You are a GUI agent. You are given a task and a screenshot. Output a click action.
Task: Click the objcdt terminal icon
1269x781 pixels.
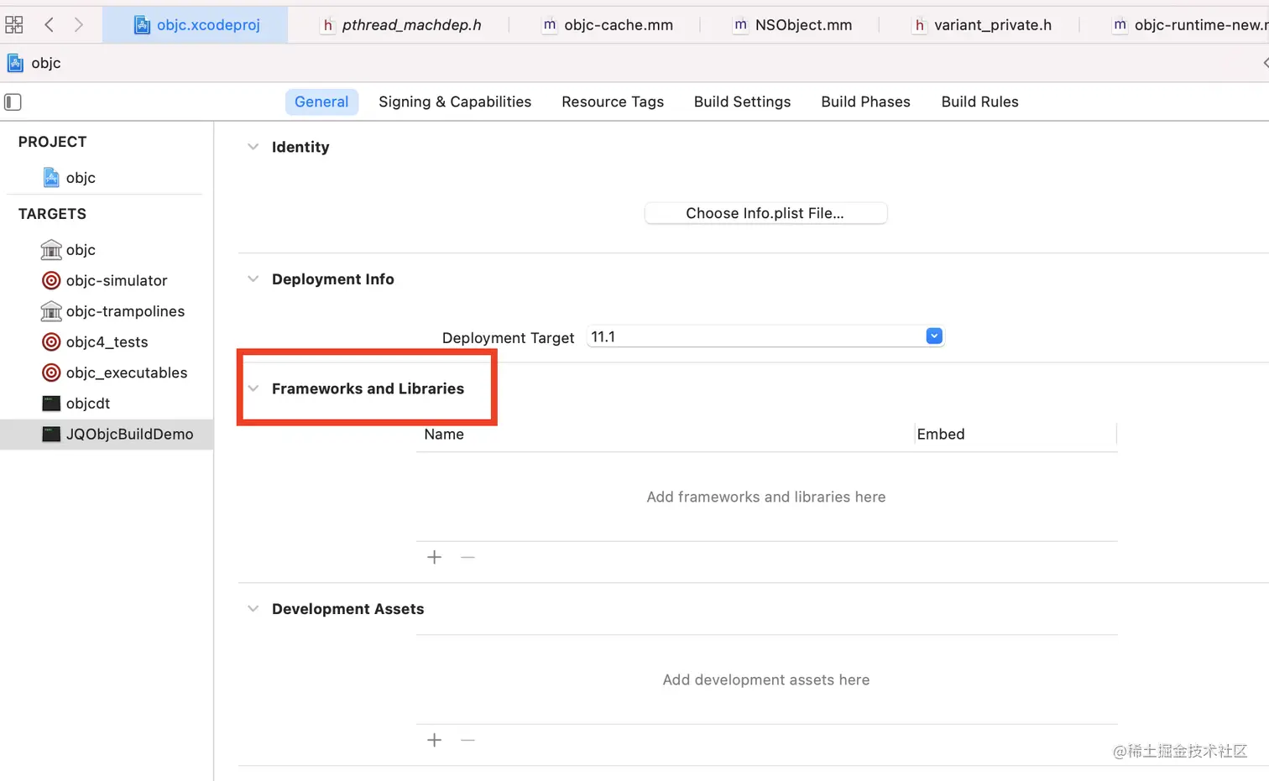[x=51, y=404]
